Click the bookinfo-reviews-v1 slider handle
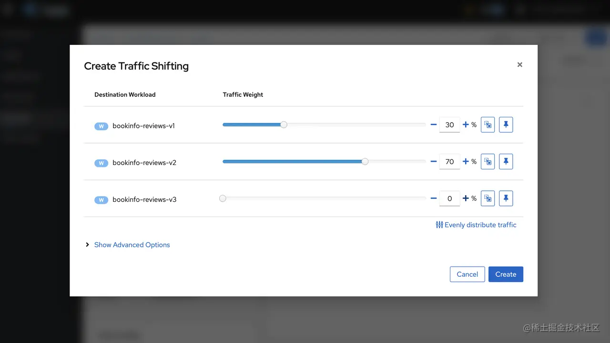 click(x=284, y=125)
